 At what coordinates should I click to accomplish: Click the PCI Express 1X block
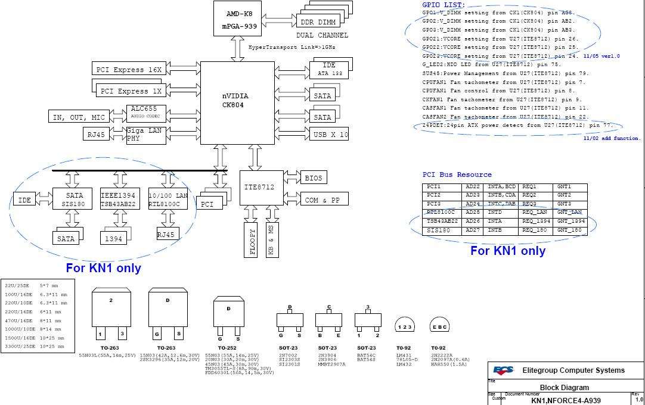131,91
